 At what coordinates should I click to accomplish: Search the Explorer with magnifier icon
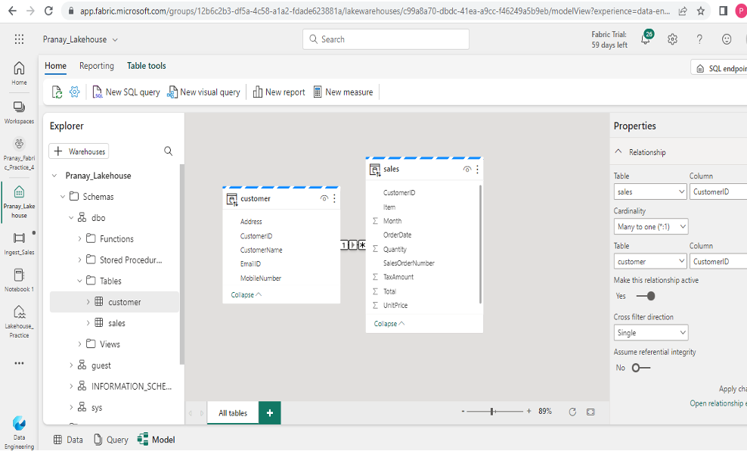pos(168,151)
